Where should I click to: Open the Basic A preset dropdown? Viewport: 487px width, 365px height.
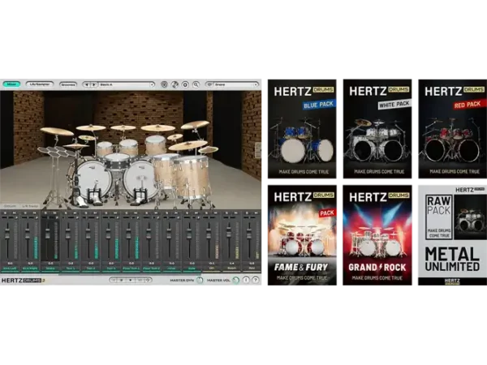(x=127, y=84)
